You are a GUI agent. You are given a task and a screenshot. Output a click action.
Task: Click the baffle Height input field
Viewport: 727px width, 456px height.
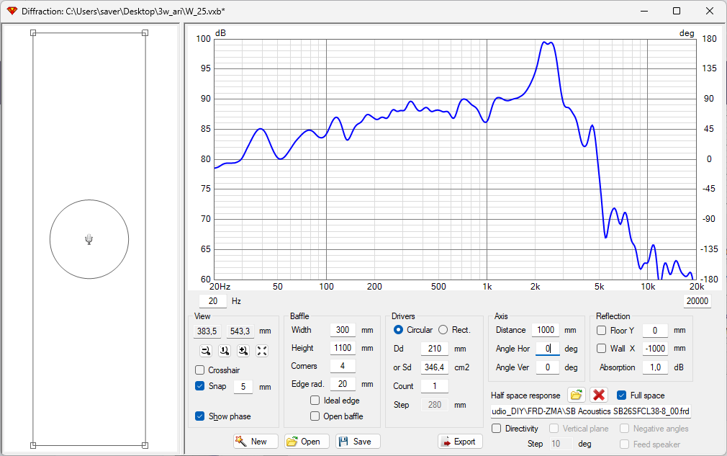pyautogui.click(x=343, y=348)
